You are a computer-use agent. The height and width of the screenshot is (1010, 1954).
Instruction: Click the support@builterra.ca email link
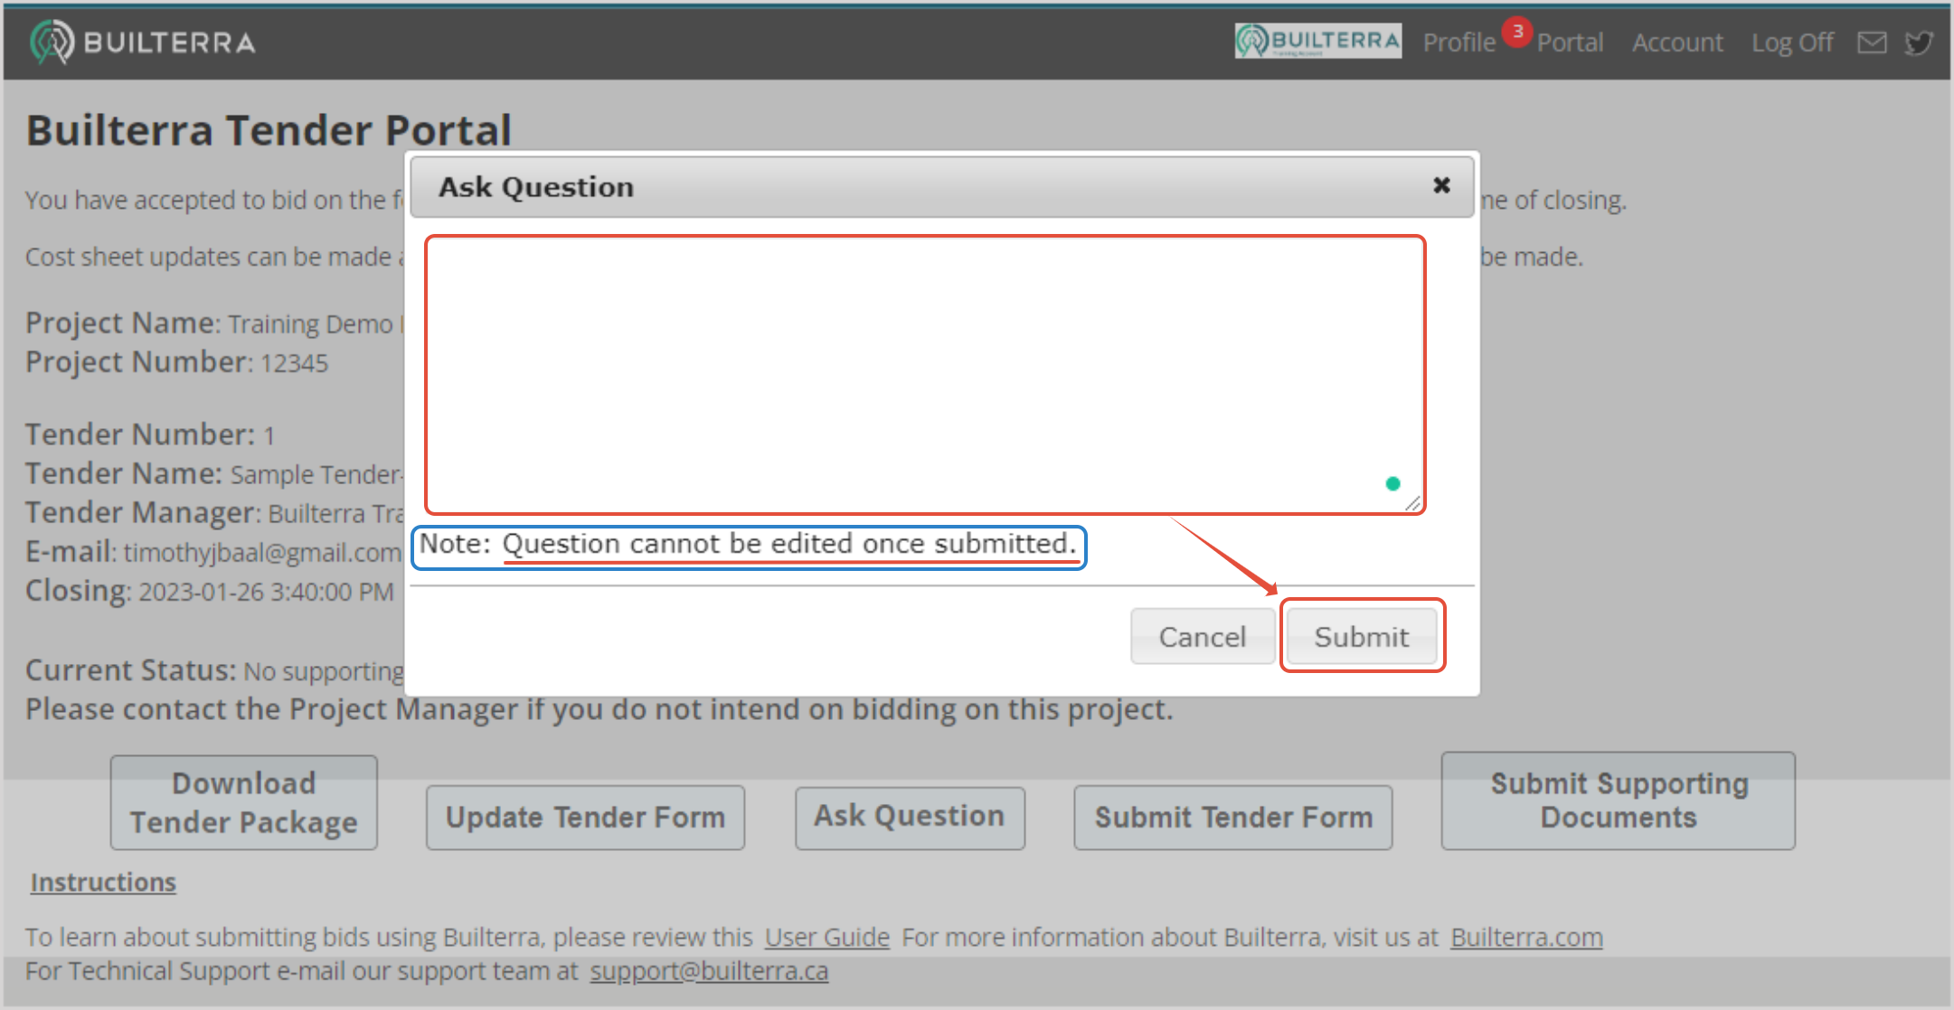[709, 971]
